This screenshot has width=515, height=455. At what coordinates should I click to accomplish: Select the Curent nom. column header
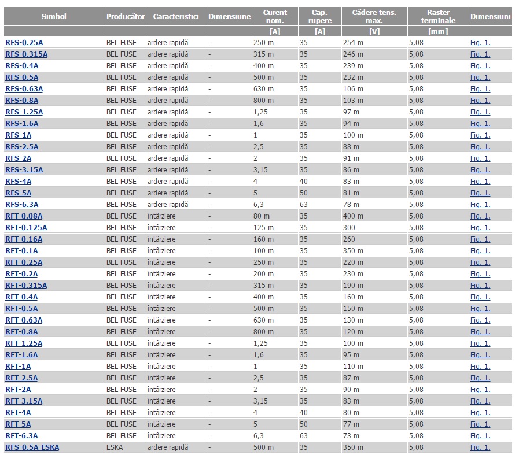tap(275, 16)
